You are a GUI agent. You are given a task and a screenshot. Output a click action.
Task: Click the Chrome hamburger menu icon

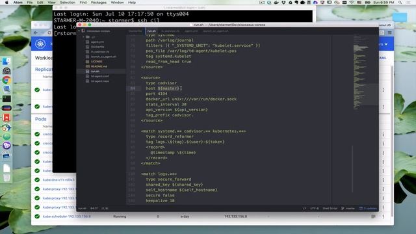(x=389, y=32)
